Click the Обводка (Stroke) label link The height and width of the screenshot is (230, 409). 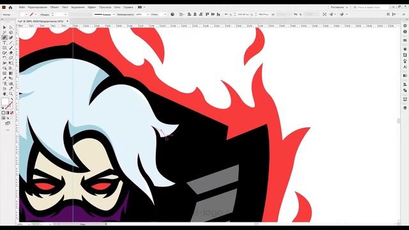tap(45, 15)
